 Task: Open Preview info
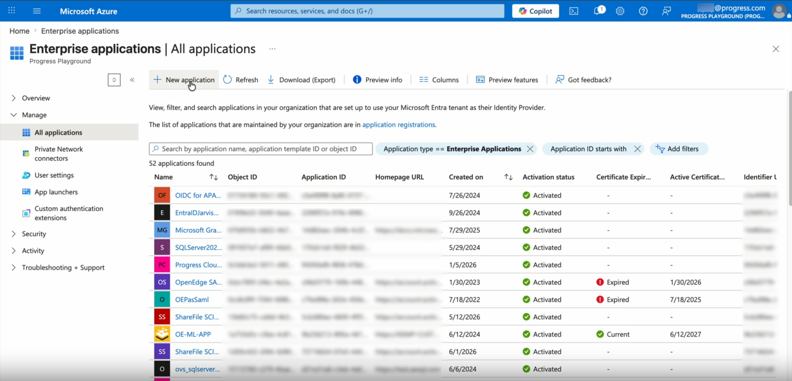tap(377, 80)
